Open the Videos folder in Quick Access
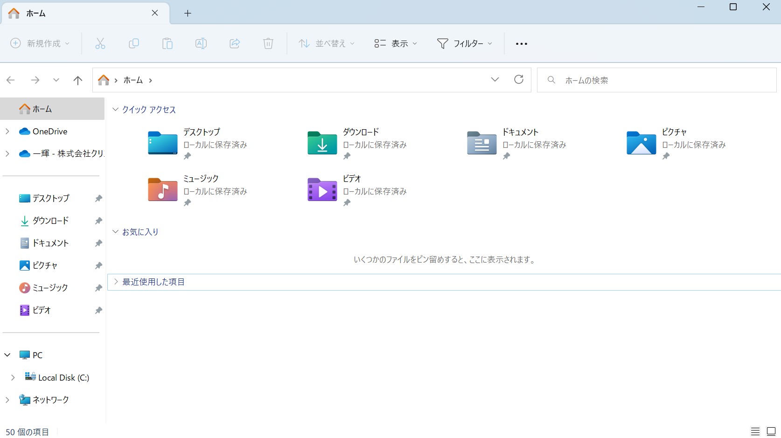 [322, 190]
